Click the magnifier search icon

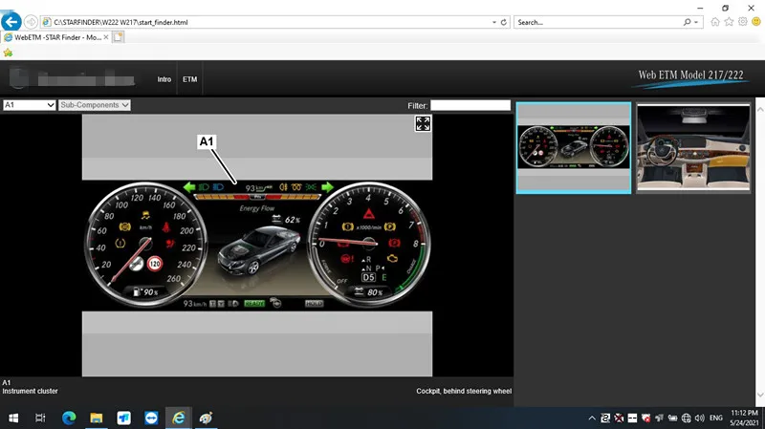pos(687,22)
